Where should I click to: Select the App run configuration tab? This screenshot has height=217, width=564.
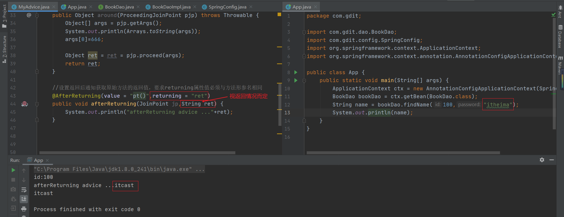click(x=38, y=160)
